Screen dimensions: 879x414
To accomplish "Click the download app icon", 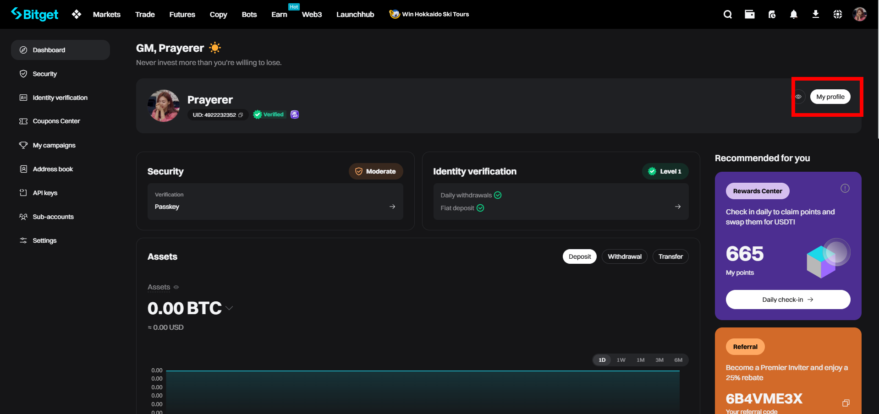I will tap(816, 14).
